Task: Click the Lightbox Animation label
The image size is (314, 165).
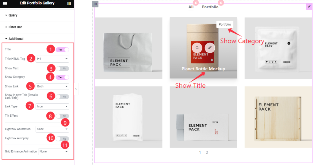Action: tap(17, 129)
